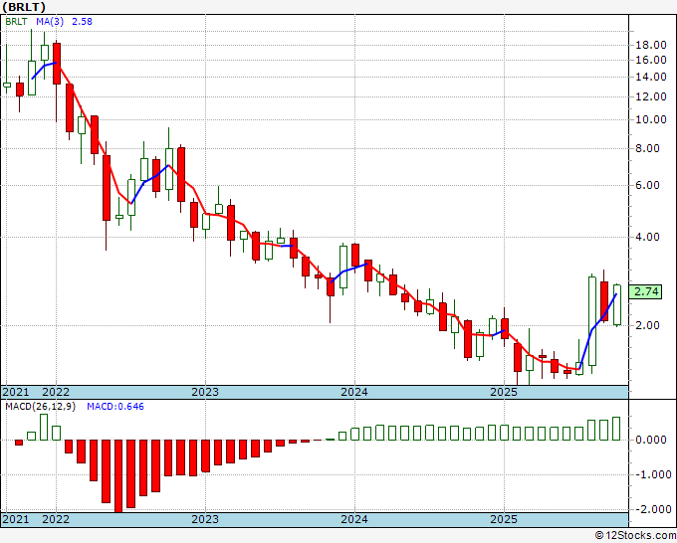Click the 4.00 price axis label
This screenshot has width=677, height=543.
(648, 238)
